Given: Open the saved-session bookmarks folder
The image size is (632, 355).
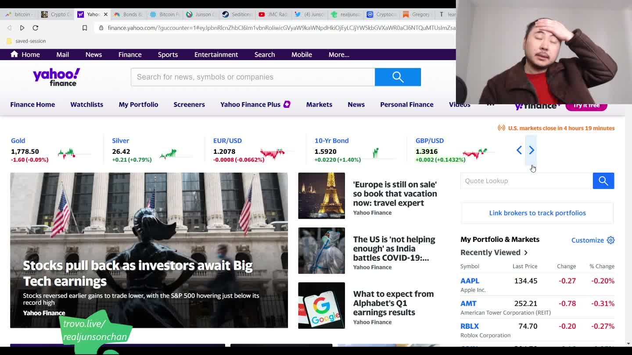Looking at the screenshot, I should [26, 41].
